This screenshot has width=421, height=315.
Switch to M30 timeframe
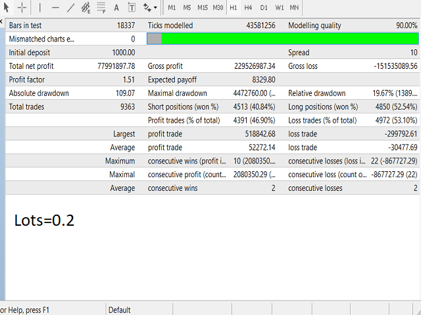pos(218,7)
